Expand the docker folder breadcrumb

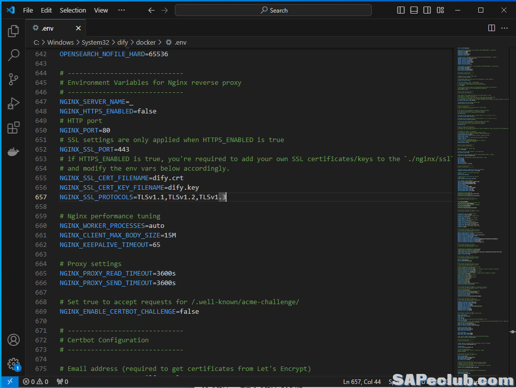[x=146, y=43]
